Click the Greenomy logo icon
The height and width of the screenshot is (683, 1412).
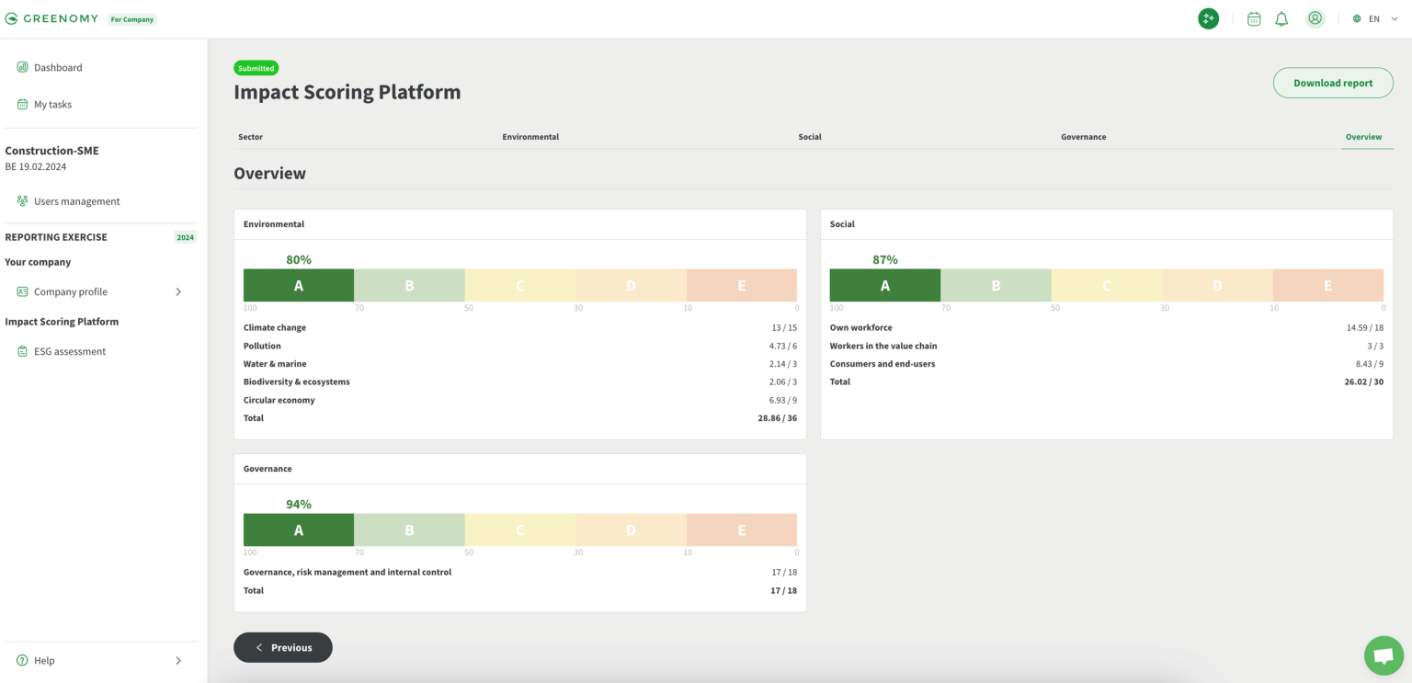[11, 18]
